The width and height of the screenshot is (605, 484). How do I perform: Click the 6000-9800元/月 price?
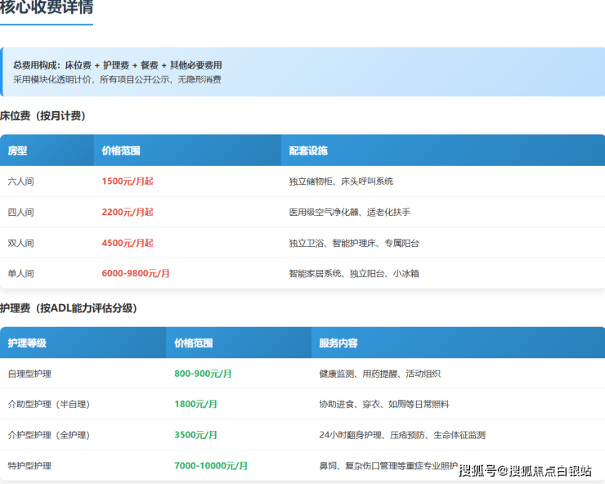136,274
